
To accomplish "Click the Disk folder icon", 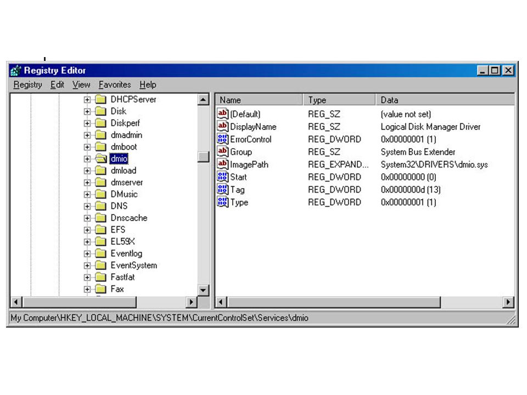I will [100, 111].
